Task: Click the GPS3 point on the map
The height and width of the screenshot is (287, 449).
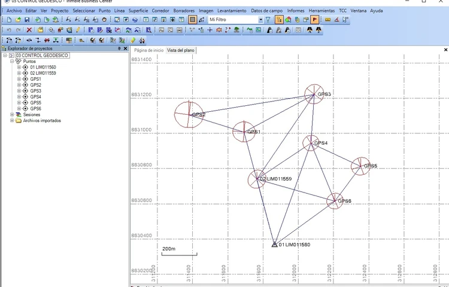Action: tap(314, 94)
